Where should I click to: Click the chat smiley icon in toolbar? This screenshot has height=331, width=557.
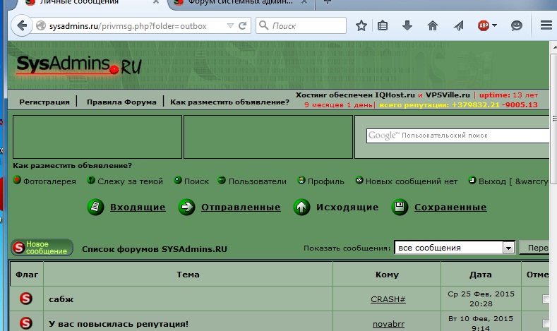[517, 25]
